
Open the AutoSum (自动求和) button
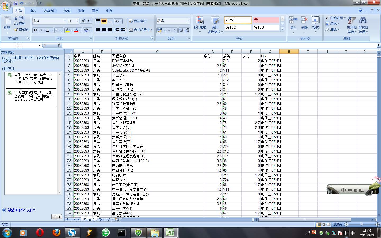point(335,18)
